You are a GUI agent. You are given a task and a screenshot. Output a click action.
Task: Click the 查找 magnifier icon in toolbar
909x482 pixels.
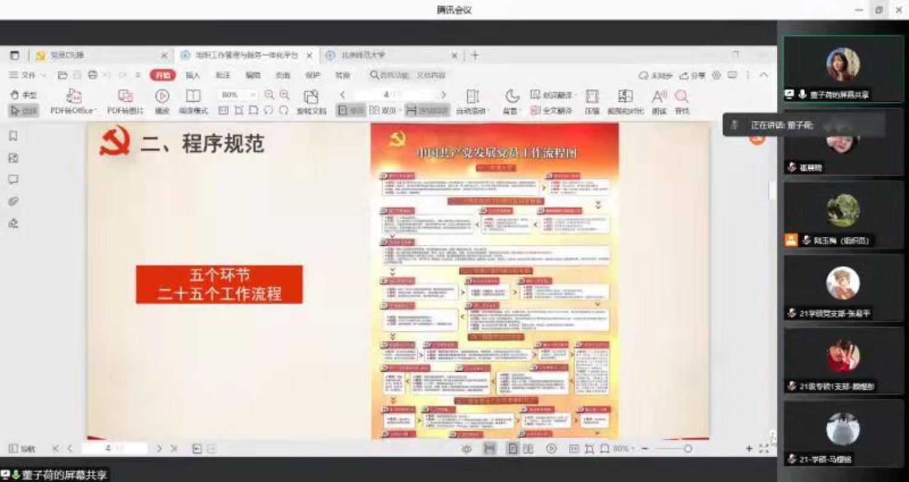coord(681,96)
